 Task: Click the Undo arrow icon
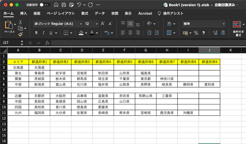79,5
